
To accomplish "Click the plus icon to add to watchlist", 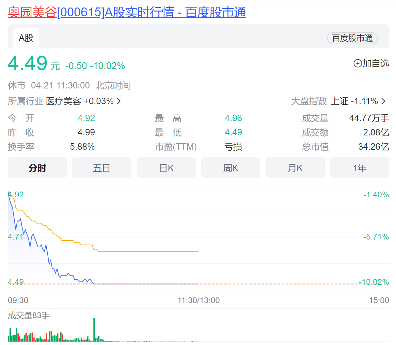I will (x=358, y=63).
